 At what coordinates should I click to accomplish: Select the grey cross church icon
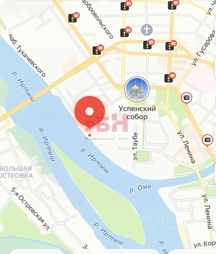point(147,30)
